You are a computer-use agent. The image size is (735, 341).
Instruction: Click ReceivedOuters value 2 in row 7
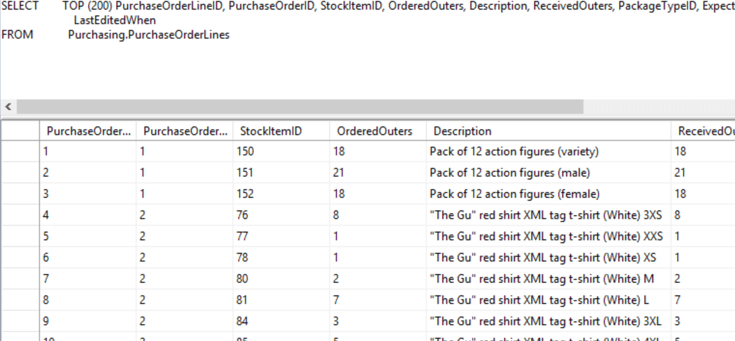pos(703,279)
